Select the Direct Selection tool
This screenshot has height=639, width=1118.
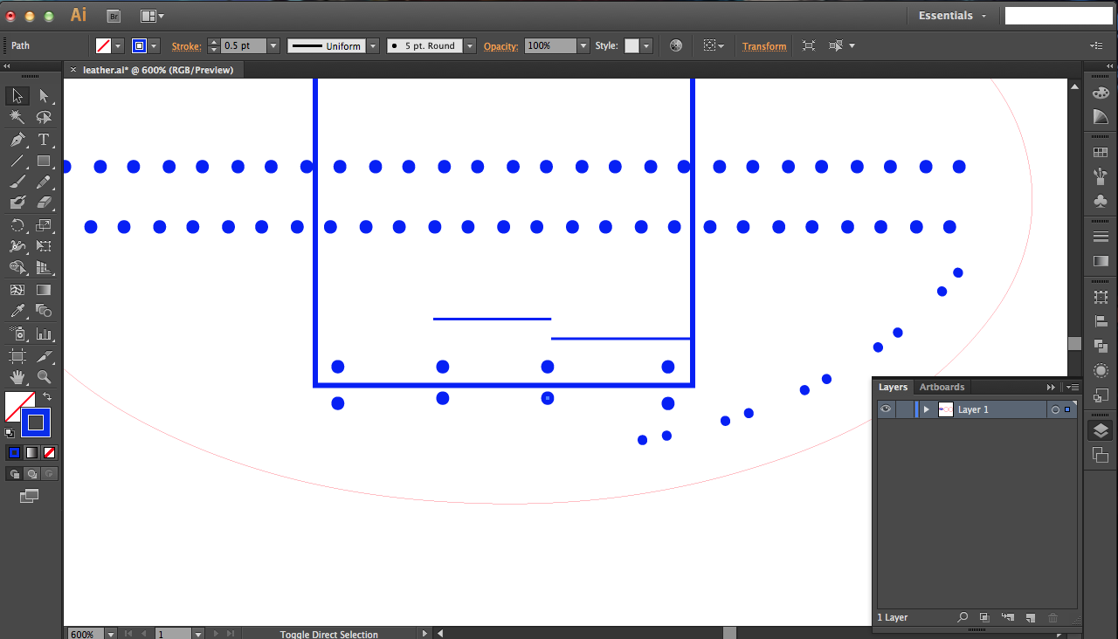pos(44,96)
